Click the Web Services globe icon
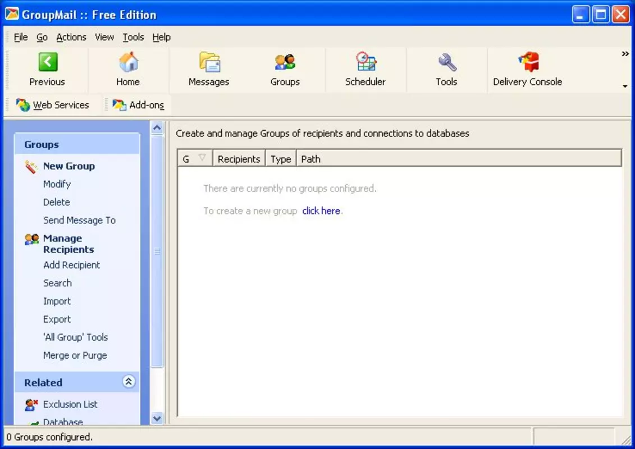This screenshot has height=449, width=635. [23, 105]
